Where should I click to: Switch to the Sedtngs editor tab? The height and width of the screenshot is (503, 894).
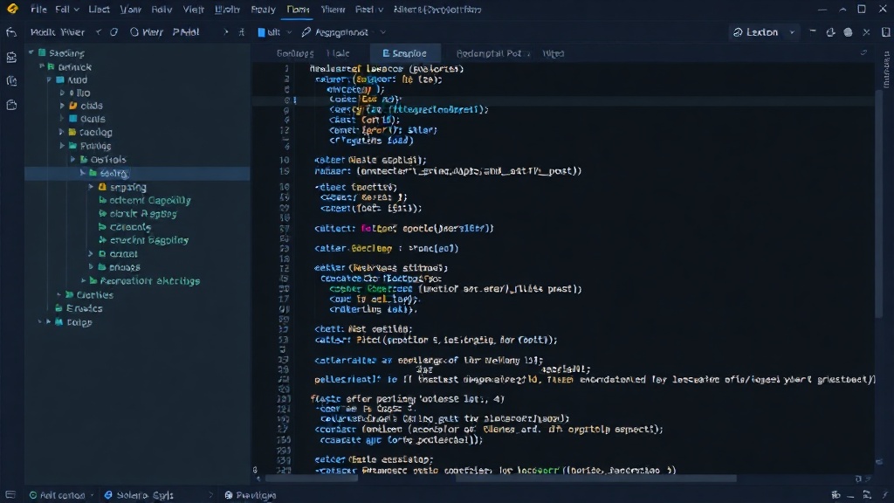coord(295,53)
